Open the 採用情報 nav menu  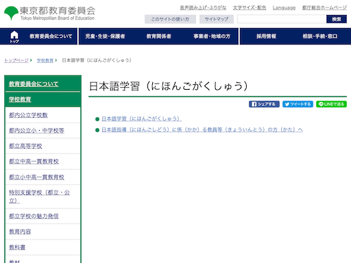[x=266, y=36]
